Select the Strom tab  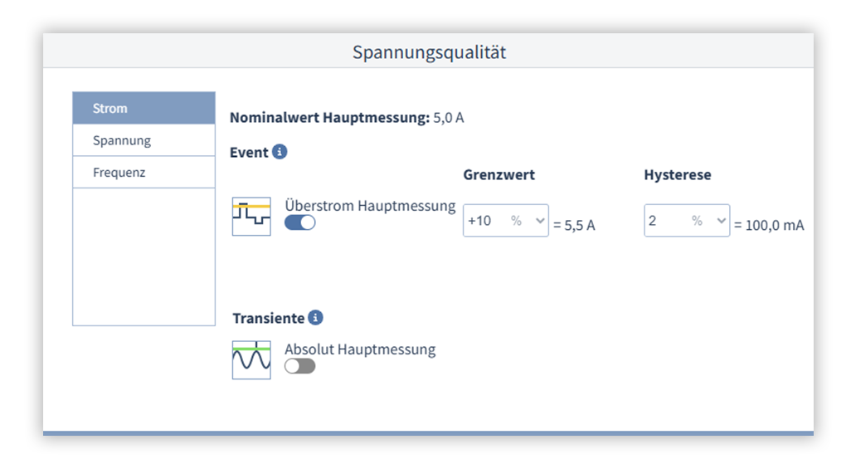pos(143,108)
